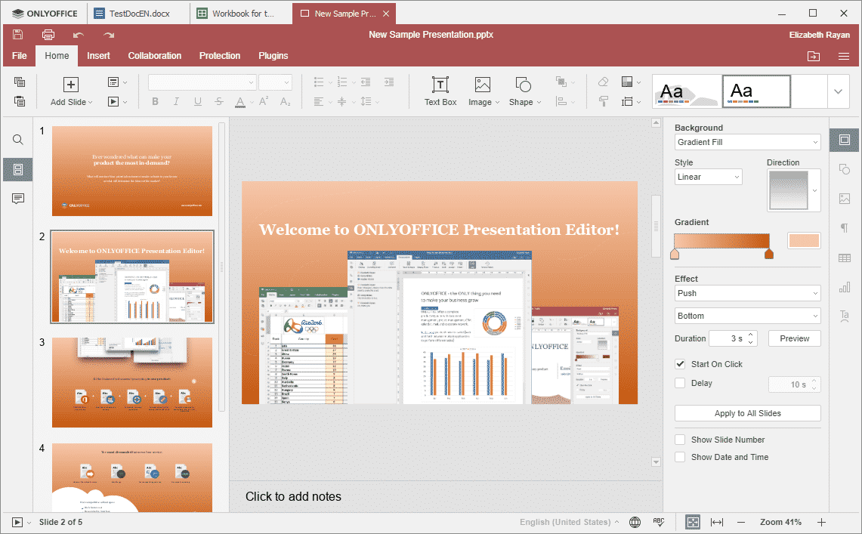The height and width of the screenshot is (534, 862).
Task: Select the first Aa theme
Action: coord(687,91)
